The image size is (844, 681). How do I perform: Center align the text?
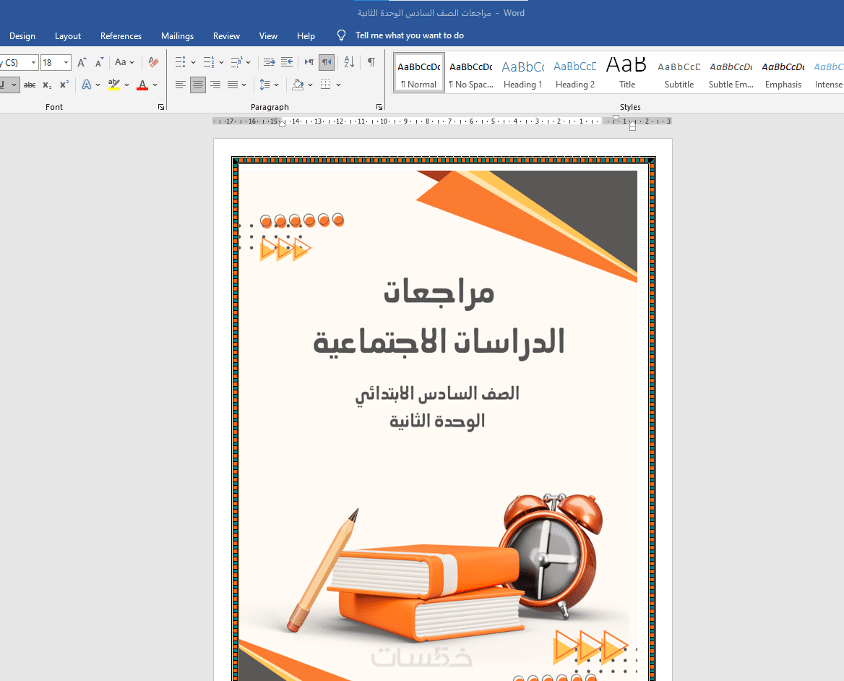[x=197, y=85]
